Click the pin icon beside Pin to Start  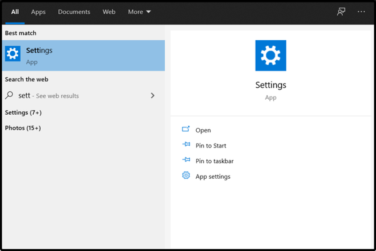185,146
